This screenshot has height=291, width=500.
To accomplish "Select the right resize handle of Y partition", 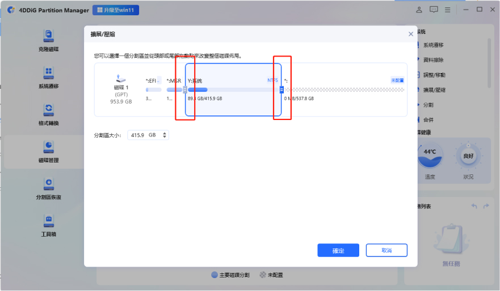I will click(x=281, y=89).
